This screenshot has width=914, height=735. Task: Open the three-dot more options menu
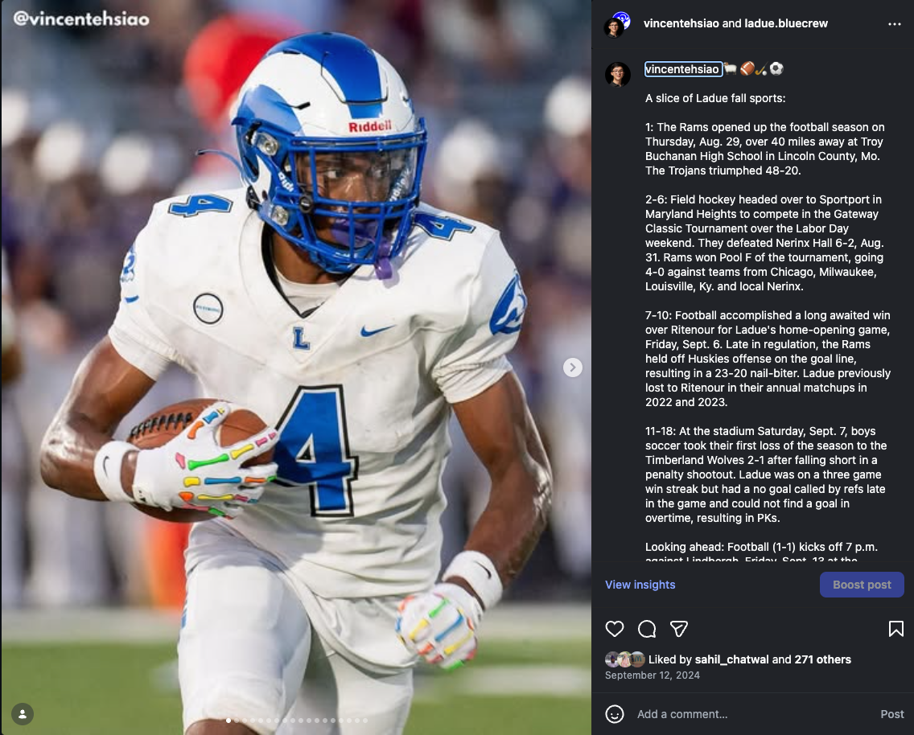(x=894, y=24)
